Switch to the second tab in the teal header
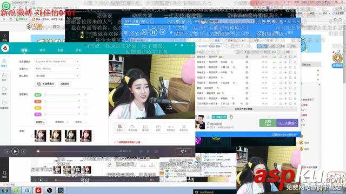Screen dimensions: 346x194 [42, 50]
